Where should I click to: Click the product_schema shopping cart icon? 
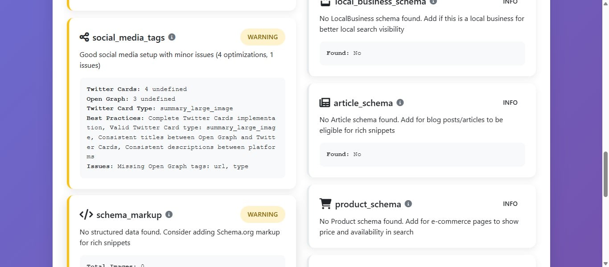pyautogui.click(x=325, y=204)
